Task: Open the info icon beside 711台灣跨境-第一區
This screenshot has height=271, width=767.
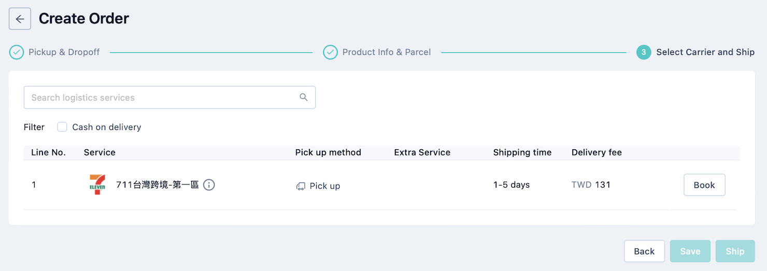Action: pyautogui.click(x=209, y=185)
